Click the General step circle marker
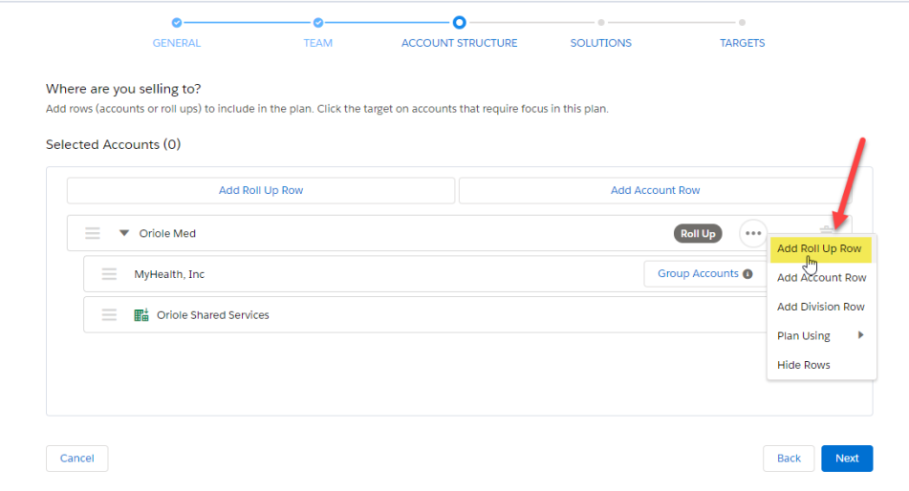Screen dimensions: 909x491 click(x=177, y=23)
